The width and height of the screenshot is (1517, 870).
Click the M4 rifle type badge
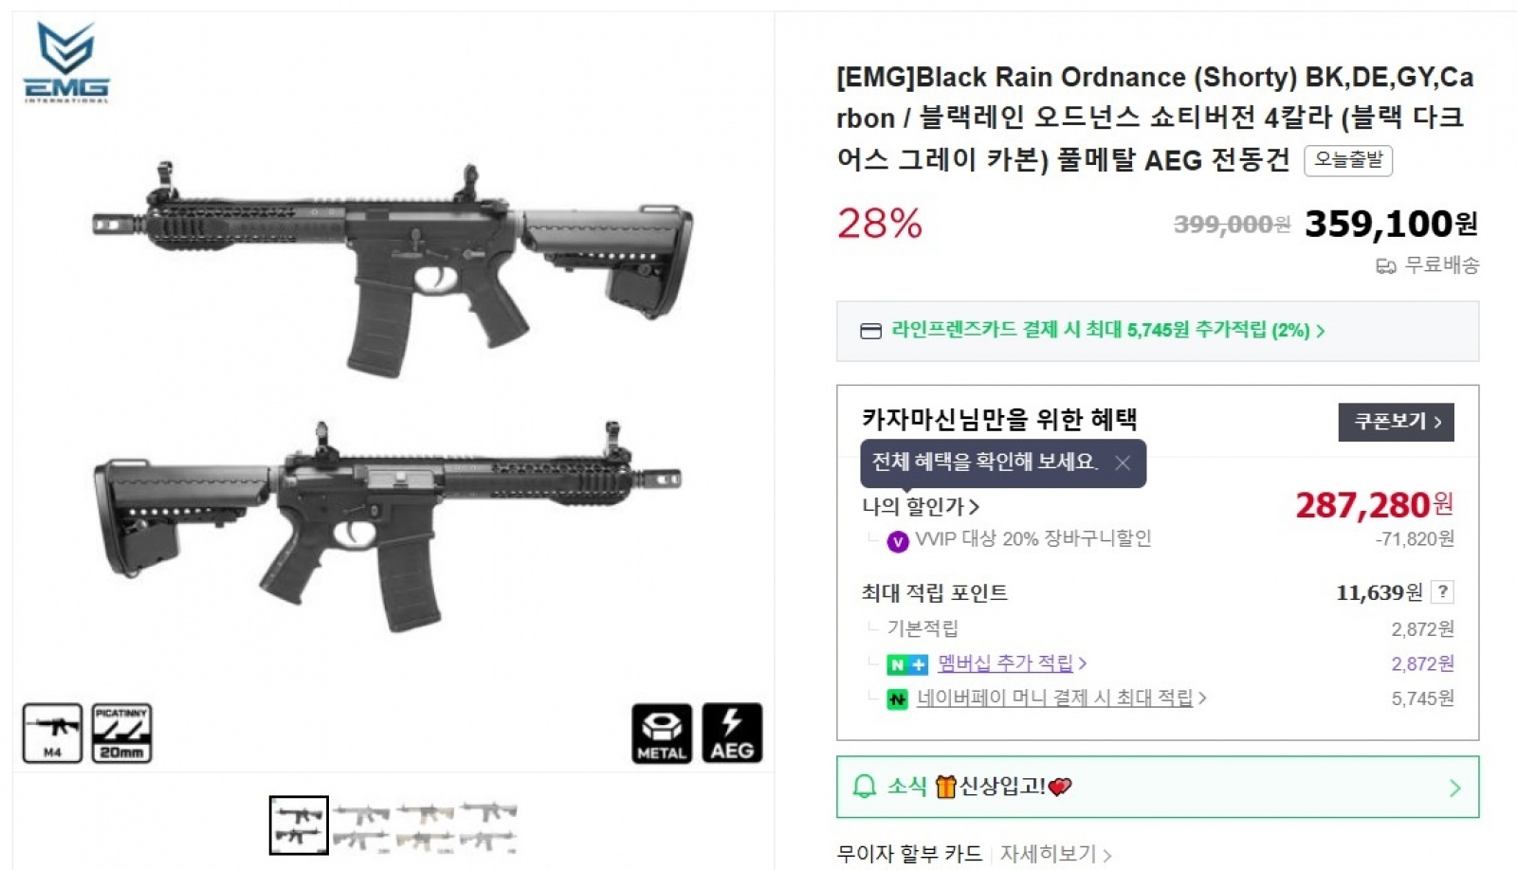(x=52, y=733)
